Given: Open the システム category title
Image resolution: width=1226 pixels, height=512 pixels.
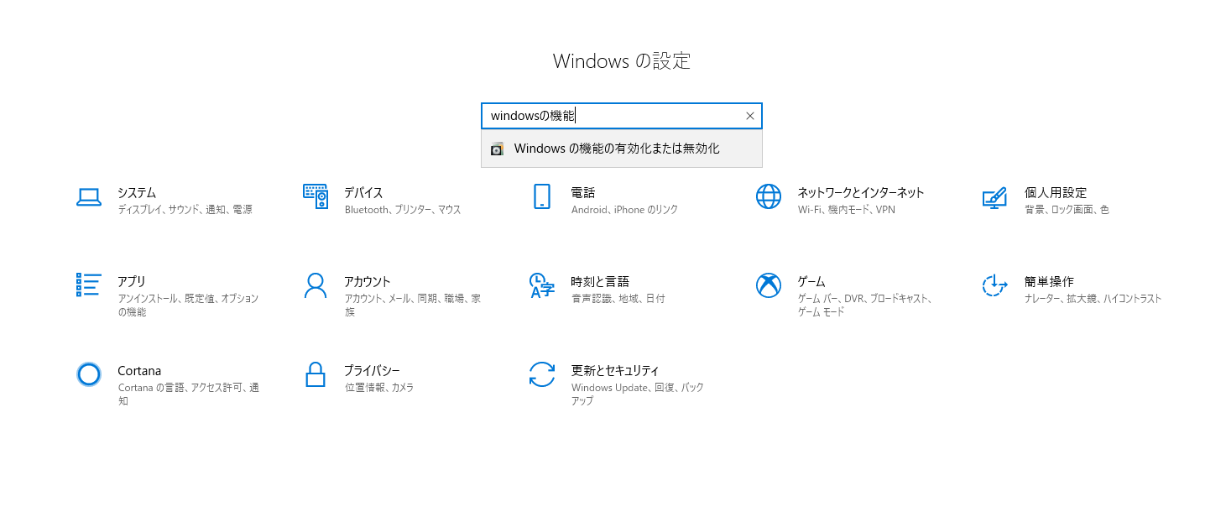Looking at the screenshot, I should [x=137, y=193].
